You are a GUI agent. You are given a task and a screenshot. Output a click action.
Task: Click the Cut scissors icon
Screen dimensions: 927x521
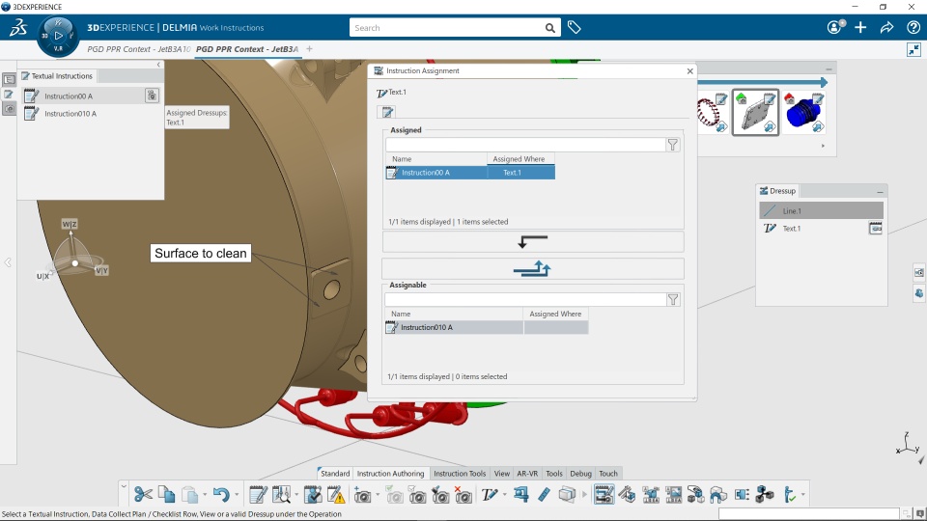click(143, 494)
